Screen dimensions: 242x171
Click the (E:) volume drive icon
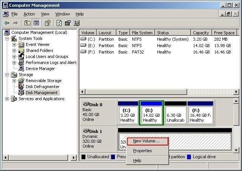pyautogui.click(x=83, y=45)
